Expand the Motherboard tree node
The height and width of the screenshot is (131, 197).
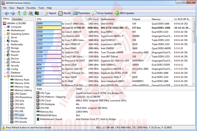point(5,31)
